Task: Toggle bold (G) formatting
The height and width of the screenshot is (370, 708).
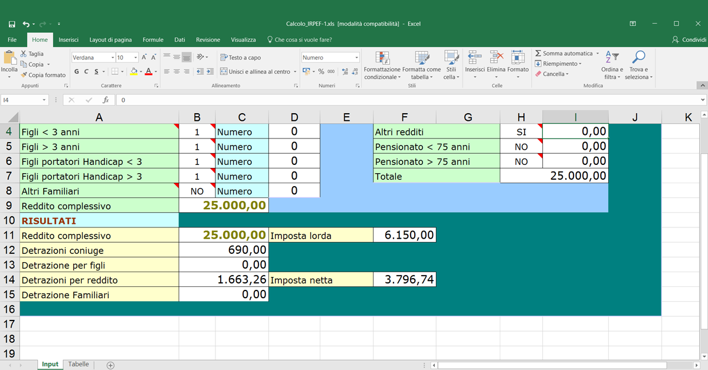Action: coord(77,72)
